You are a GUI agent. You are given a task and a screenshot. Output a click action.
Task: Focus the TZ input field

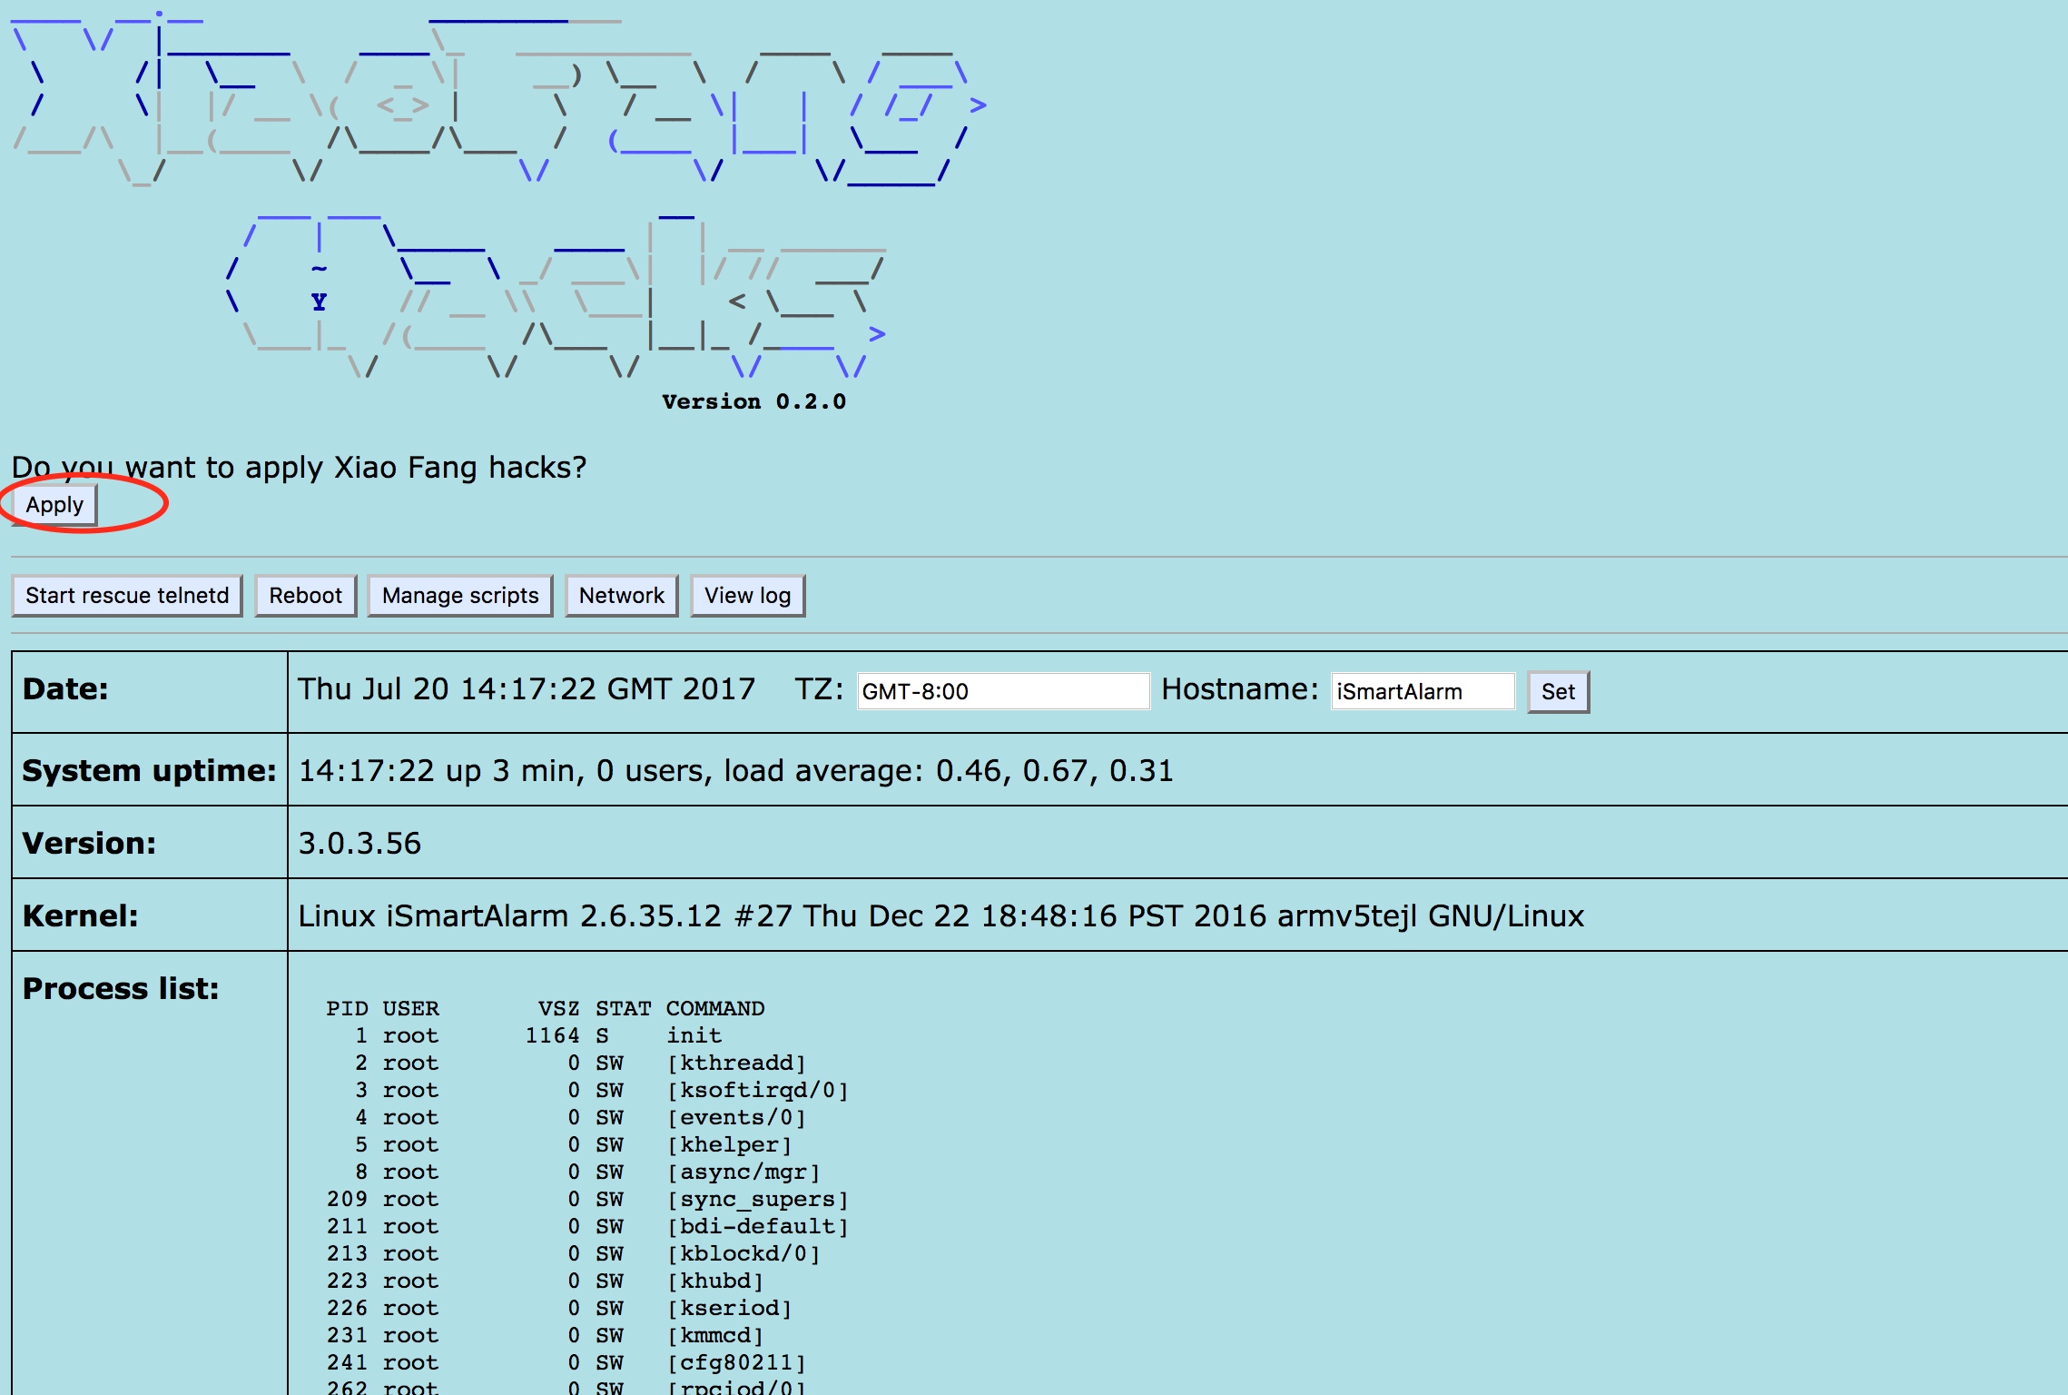tap(1003, 691)
